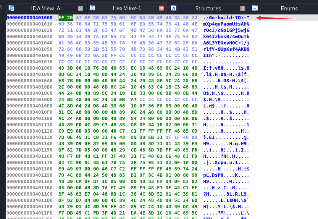The width and height of the screenshot is (318, 219).
Task: Close the Structures tab
Action: [242, 8]
